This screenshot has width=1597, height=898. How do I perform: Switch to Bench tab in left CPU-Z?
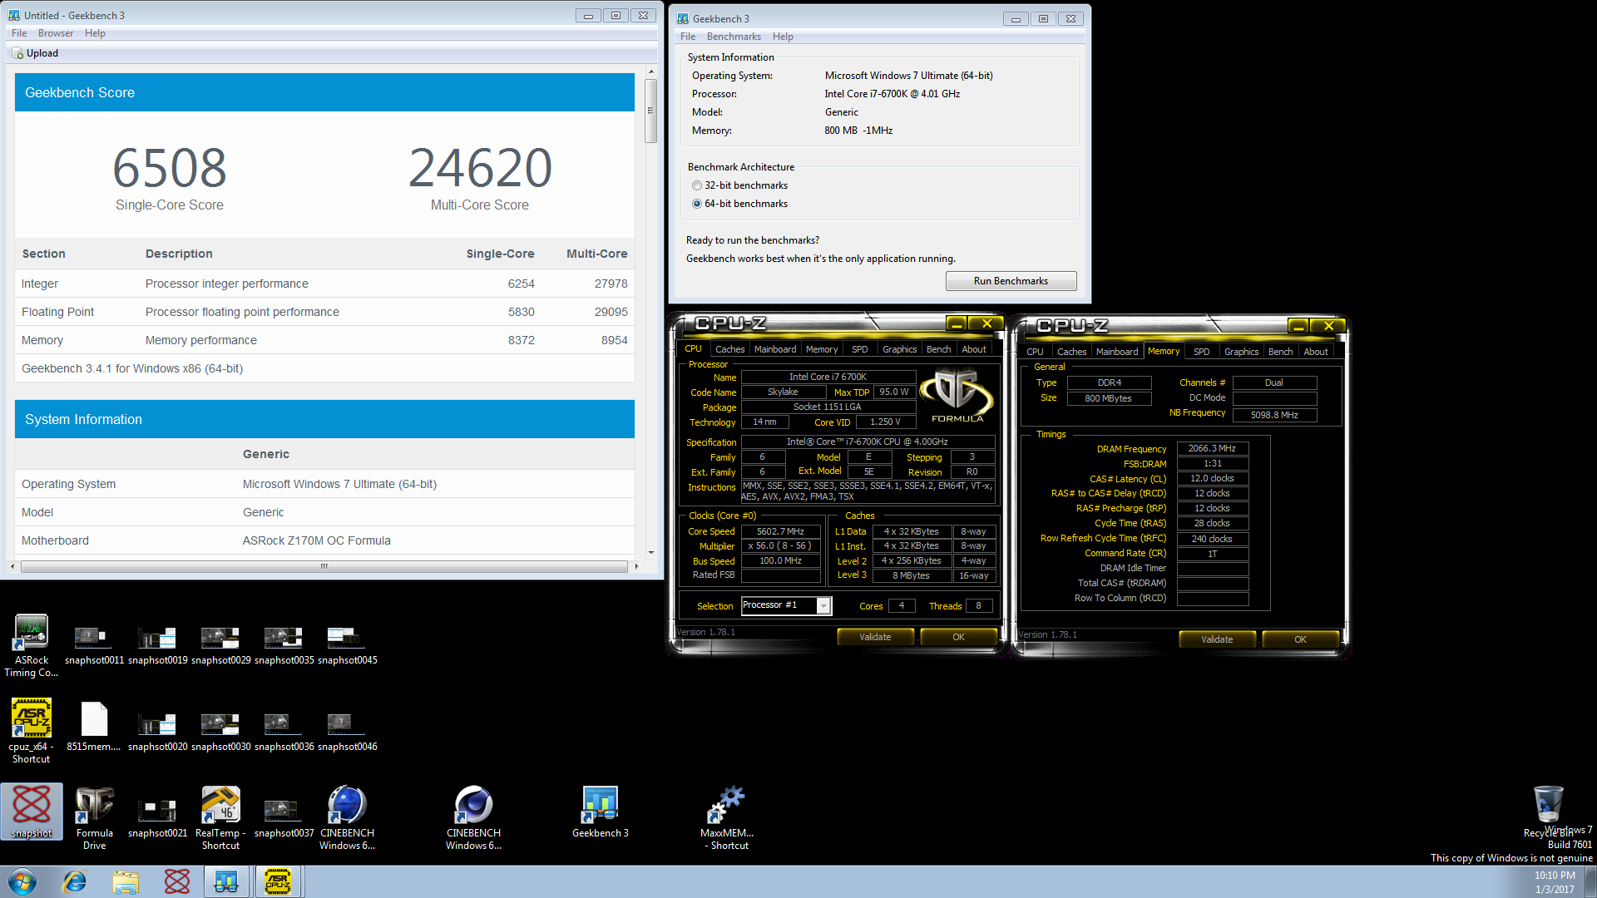(938, 349)
